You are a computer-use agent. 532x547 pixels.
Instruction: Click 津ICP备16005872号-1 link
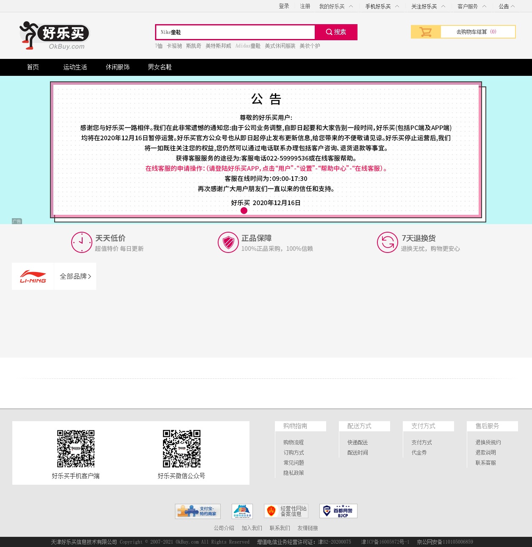pyautogui.click(x=385, y=542)
